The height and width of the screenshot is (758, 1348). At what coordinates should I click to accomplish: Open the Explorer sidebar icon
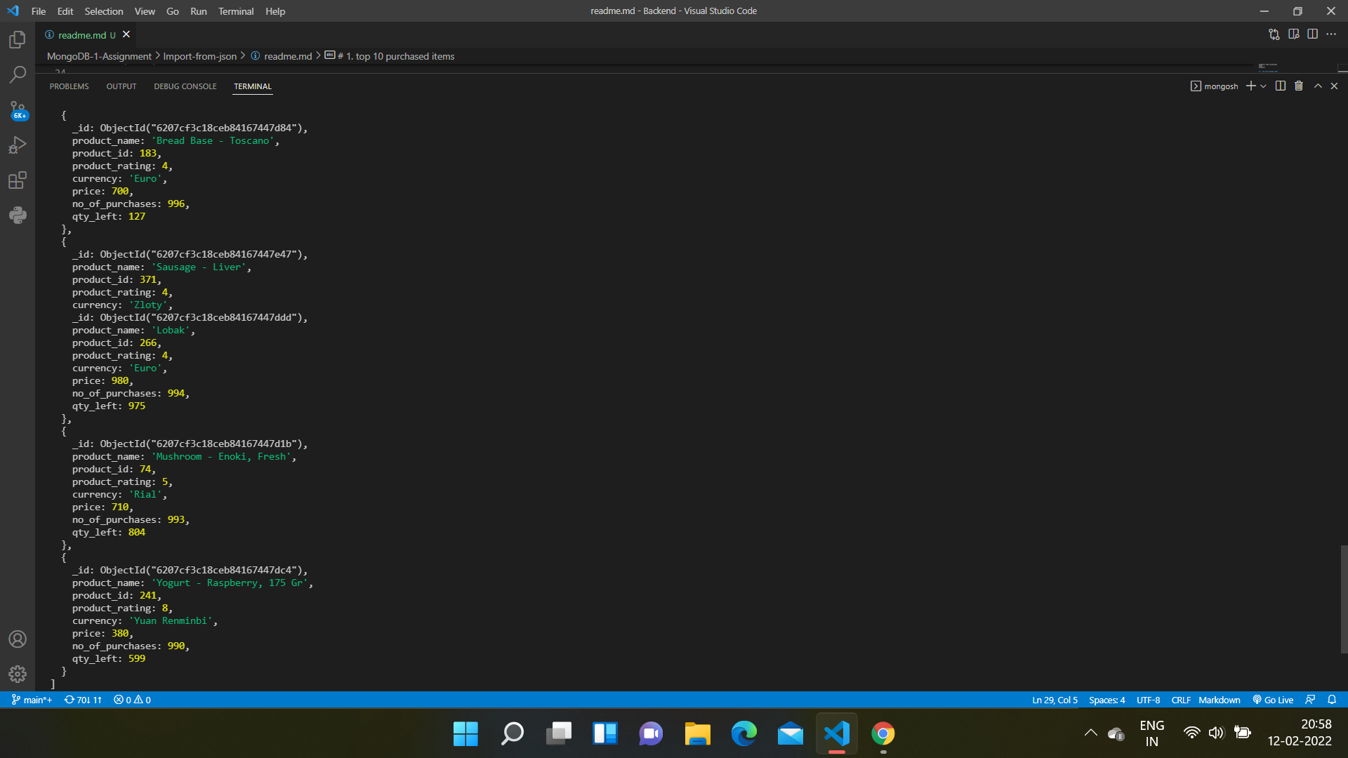[17, 40]
